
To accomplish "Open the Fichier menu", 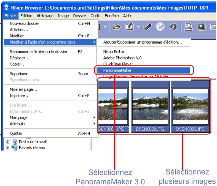I will (x=10, y=16).
